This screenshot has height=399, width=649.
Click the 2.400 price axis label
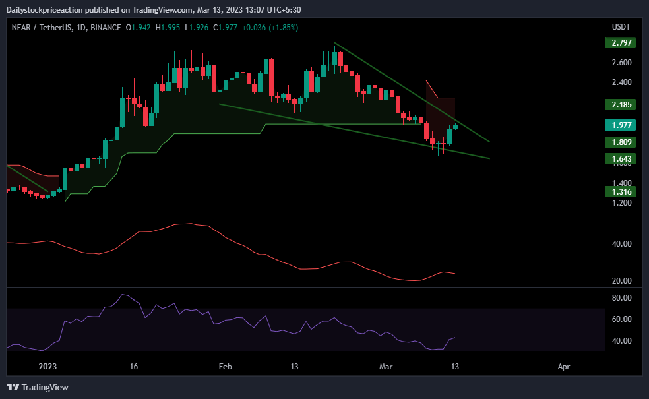pyautogui.click(x=622, y=82)
